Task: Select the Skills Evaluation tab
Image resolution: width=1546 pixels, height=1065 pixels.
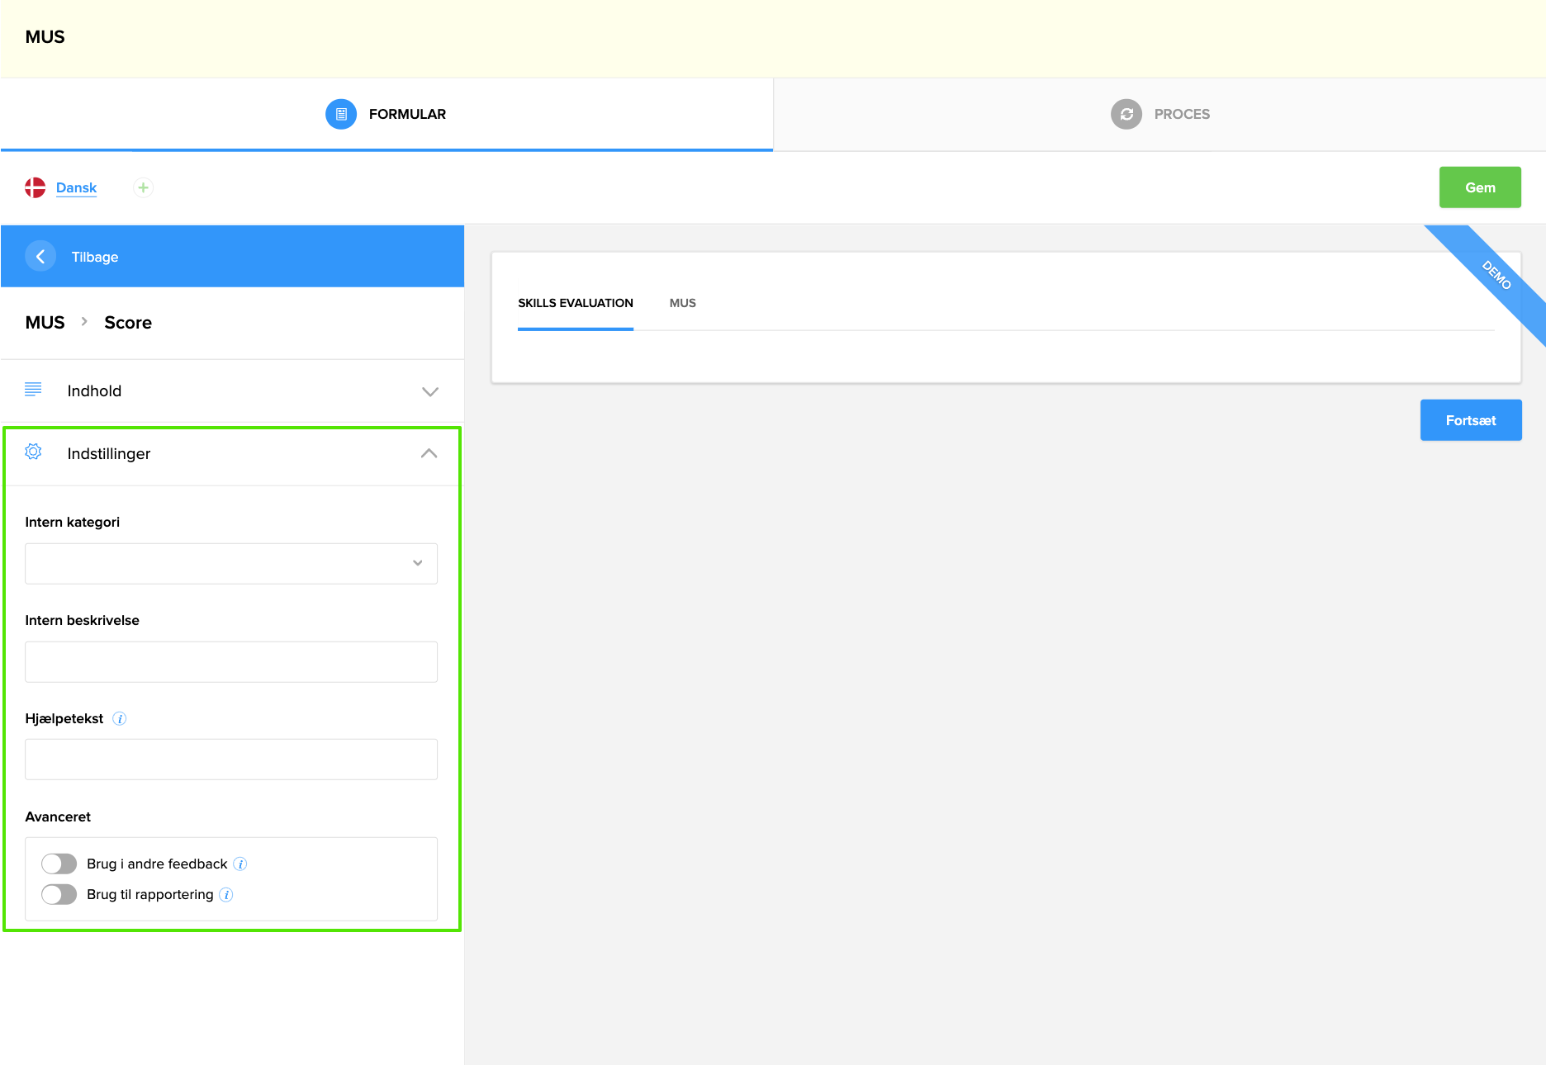Action: [x=576, y=303]
